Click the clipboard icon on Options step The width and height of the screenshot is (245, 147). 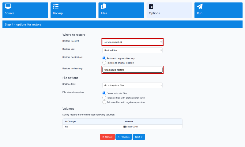pos(151,6)
